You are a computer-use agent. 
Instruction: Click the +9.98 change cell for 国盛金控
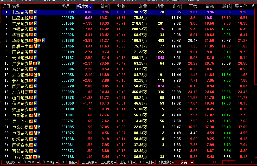point(87,18)
